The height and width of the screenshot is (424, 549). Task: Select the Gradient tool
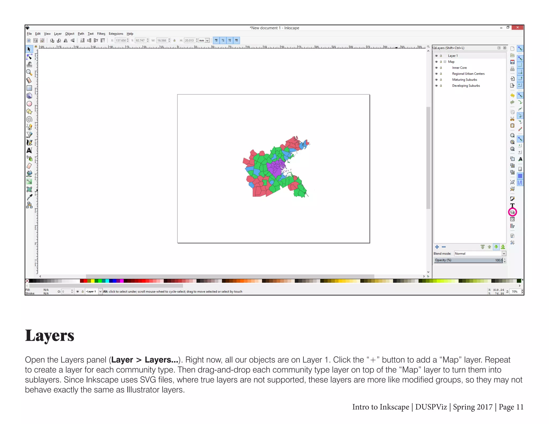[x=29, y=181]
